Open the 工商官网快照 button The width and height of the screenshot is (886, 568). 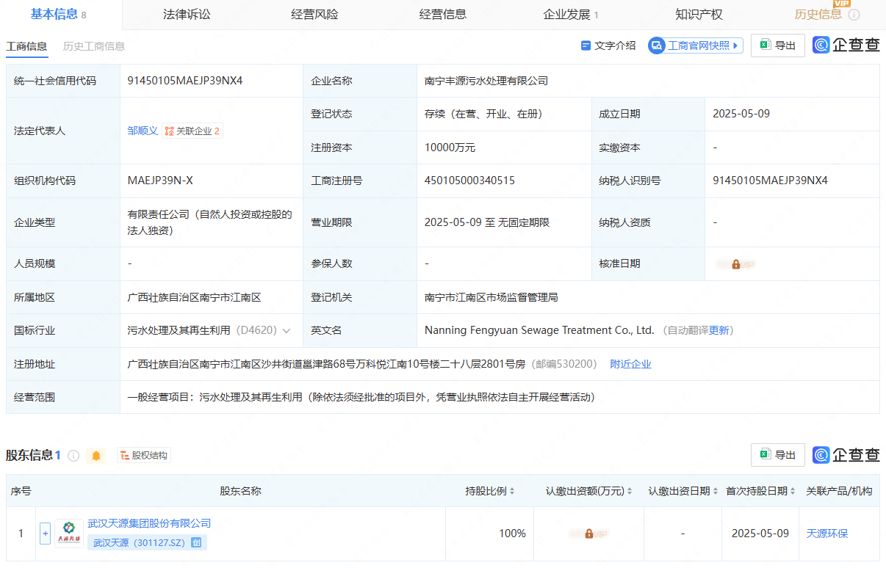pos(696,45)
